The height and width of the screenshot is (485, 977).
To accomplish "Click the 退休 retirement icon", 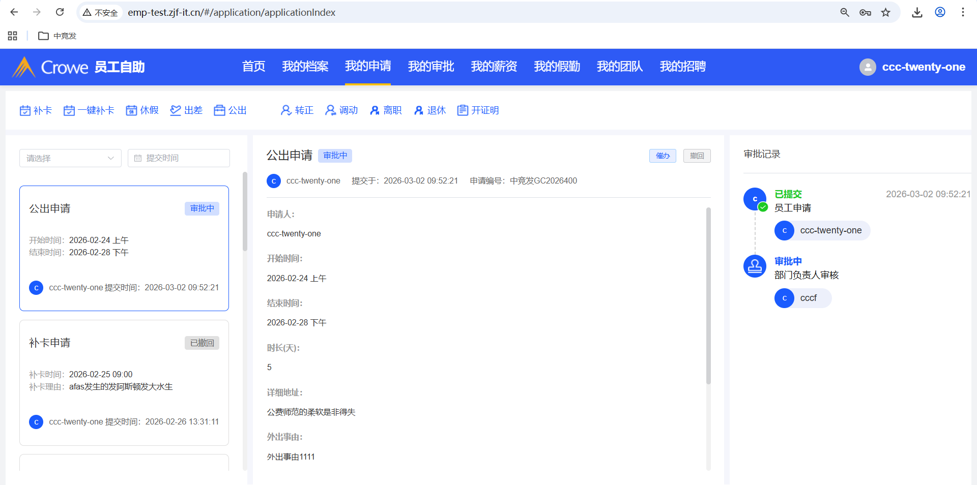I will 419,110.
